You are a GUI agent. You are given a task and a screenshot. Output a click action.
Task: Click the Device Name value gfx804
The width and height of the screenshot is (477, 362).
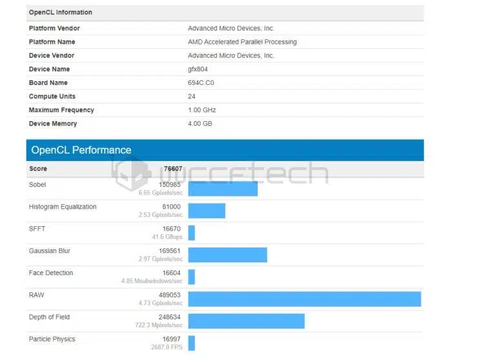point(198,70)
